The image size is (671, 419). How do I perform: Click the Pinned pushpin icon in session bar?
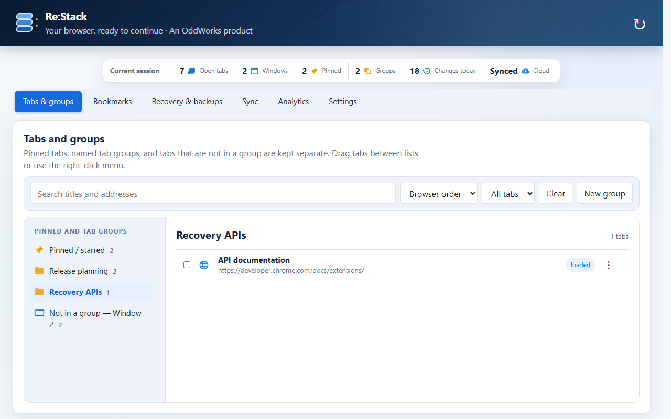coord(314,71)
